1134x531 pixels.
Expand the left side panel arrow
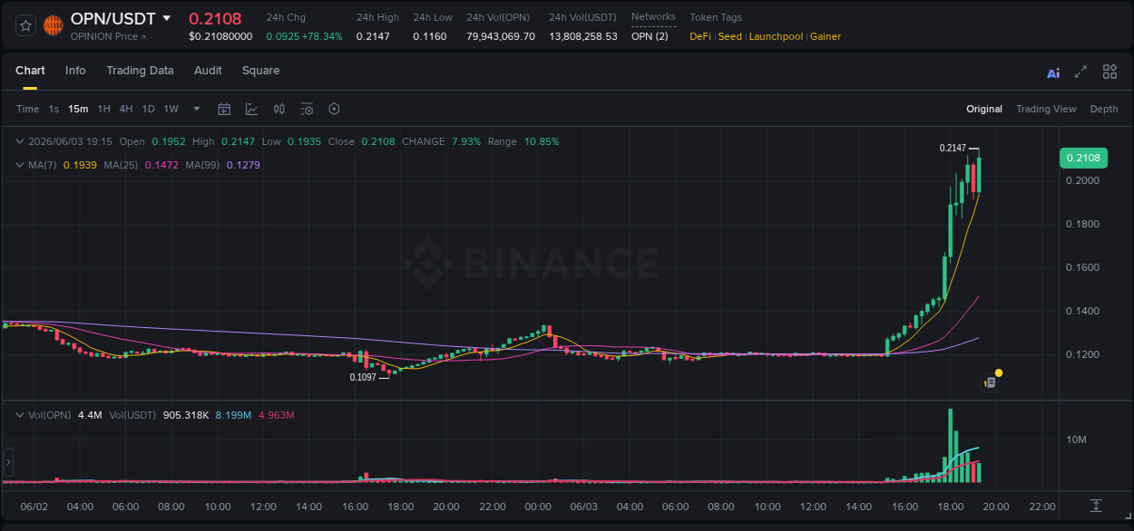(8, 462)
